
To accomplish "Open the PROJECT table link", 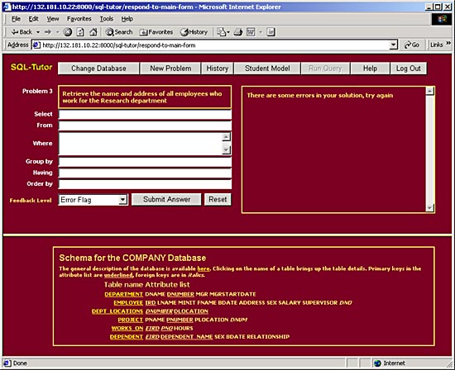I will pos(130,320).
